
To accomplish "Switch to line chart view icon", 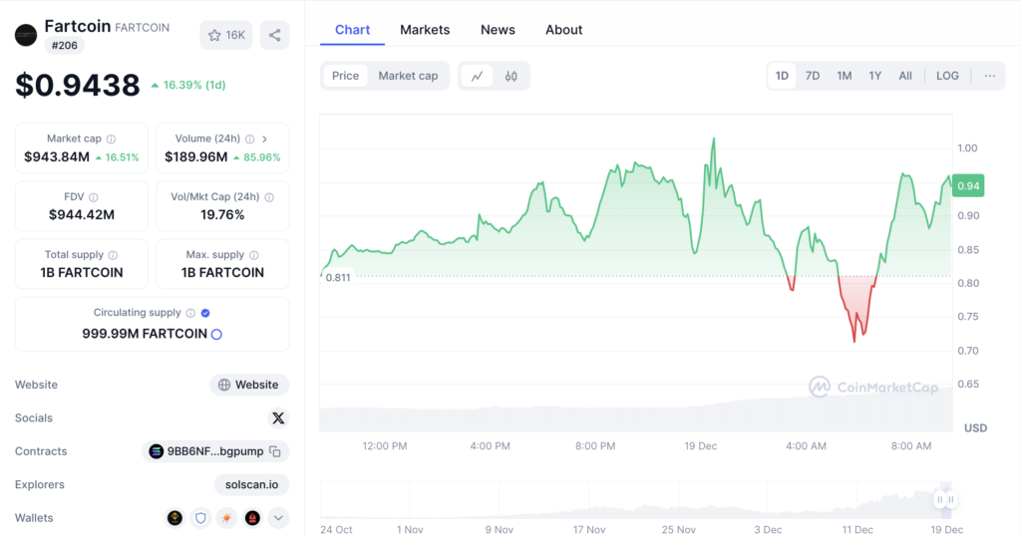I will point(477,76).
